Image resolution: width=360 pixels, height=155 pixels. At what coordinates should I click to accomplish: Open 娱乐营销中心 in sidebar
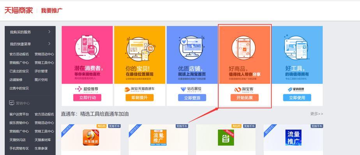coord(19,122)
